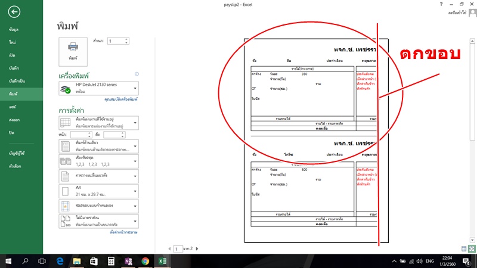
Task: Select บันทึก (Save) in the sidebar
Action: point(14,68)
